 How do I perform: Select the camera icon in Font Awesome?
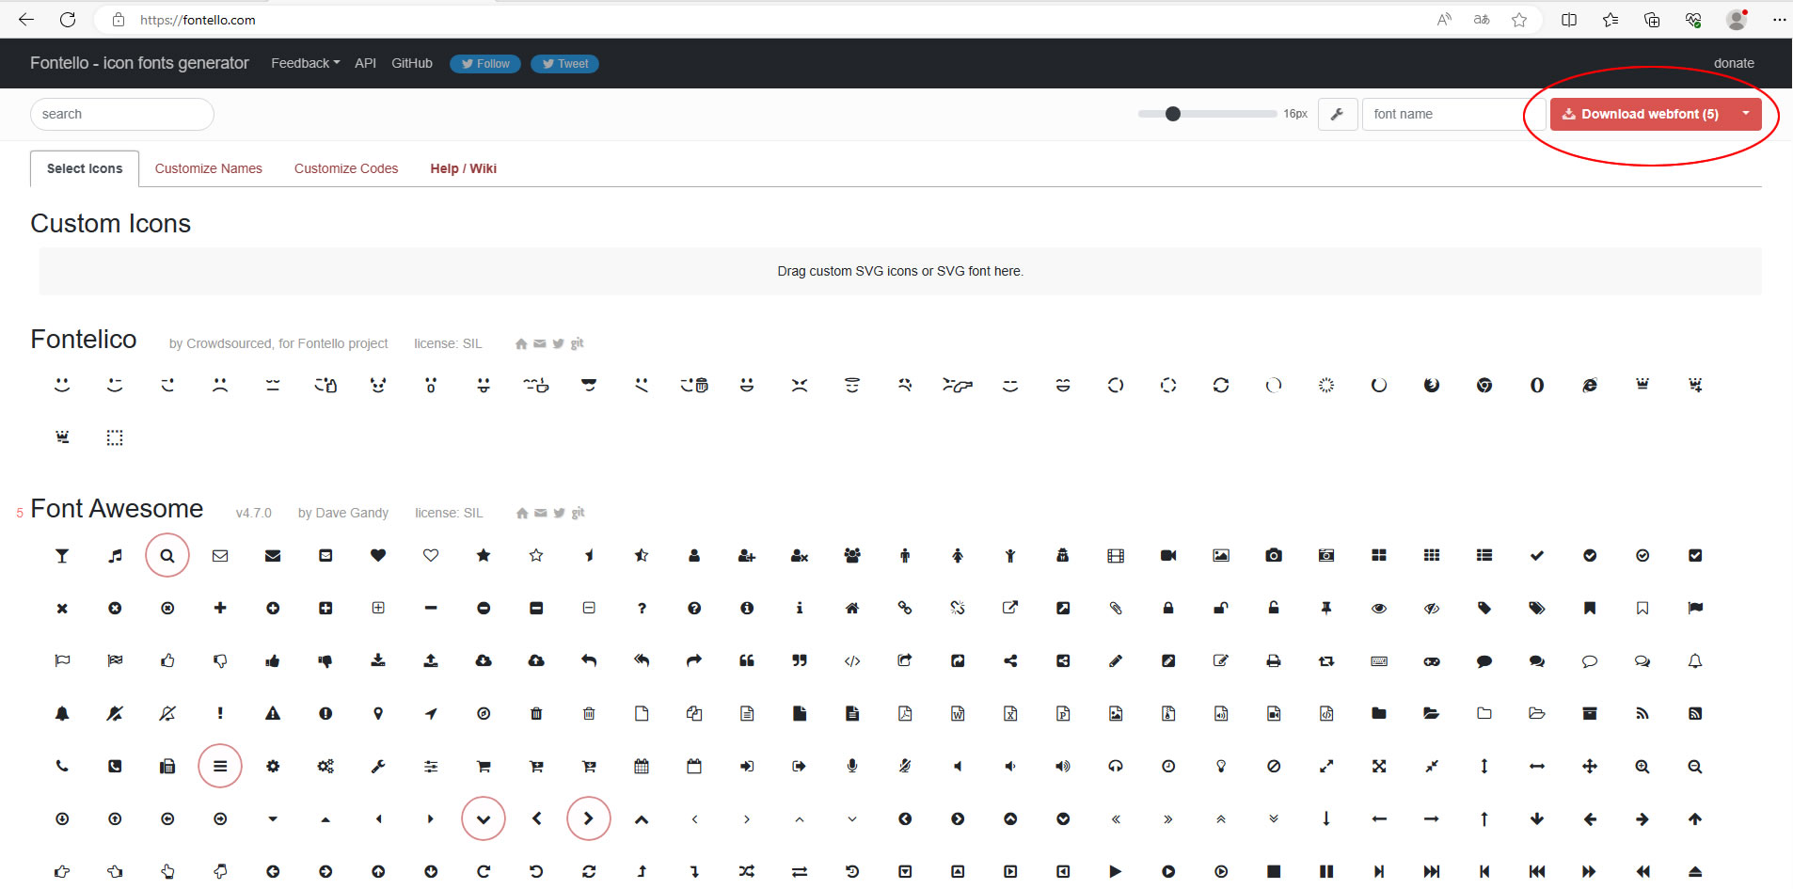1274,556
